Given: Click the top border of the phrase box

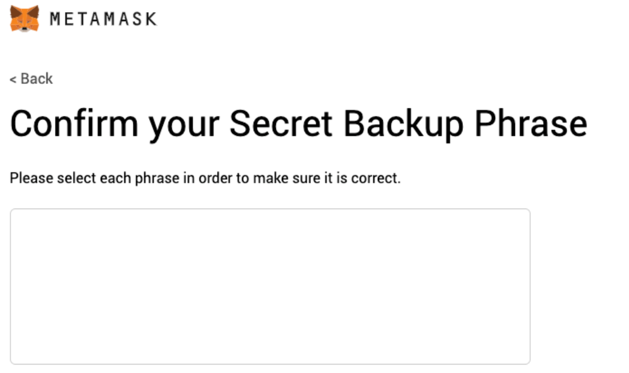Looking at the screenshot, I should (x=270, y=208).
